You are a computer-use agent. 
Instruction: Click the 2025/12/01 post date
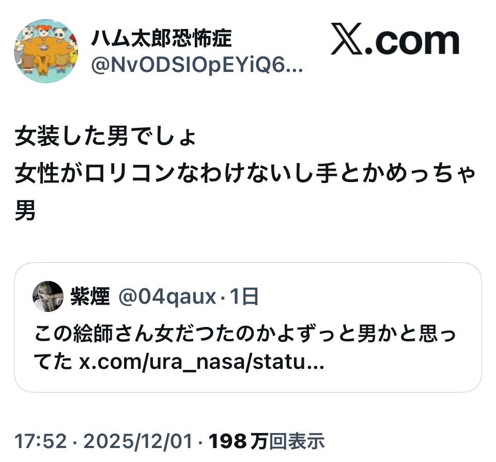pos(138,441)
